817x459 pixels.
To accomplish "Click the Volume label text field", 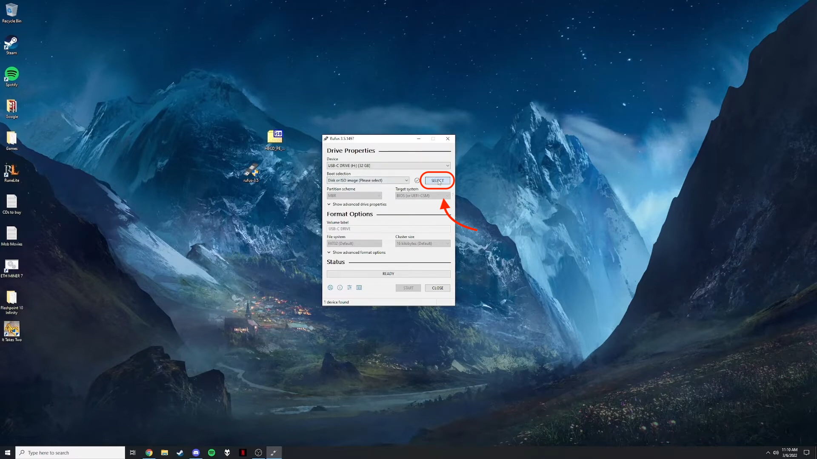I will click(x=388, y=229).
